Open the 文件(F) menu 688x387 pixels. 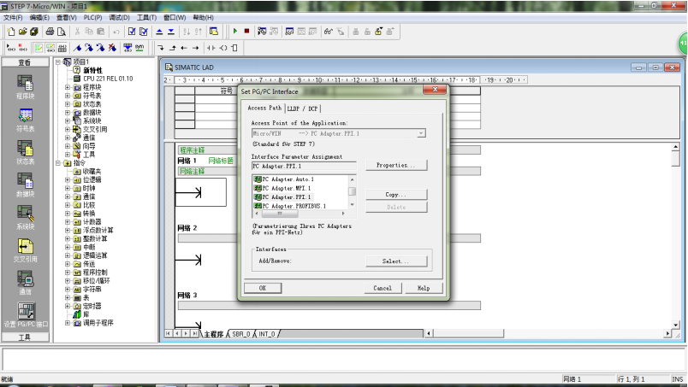13,18
